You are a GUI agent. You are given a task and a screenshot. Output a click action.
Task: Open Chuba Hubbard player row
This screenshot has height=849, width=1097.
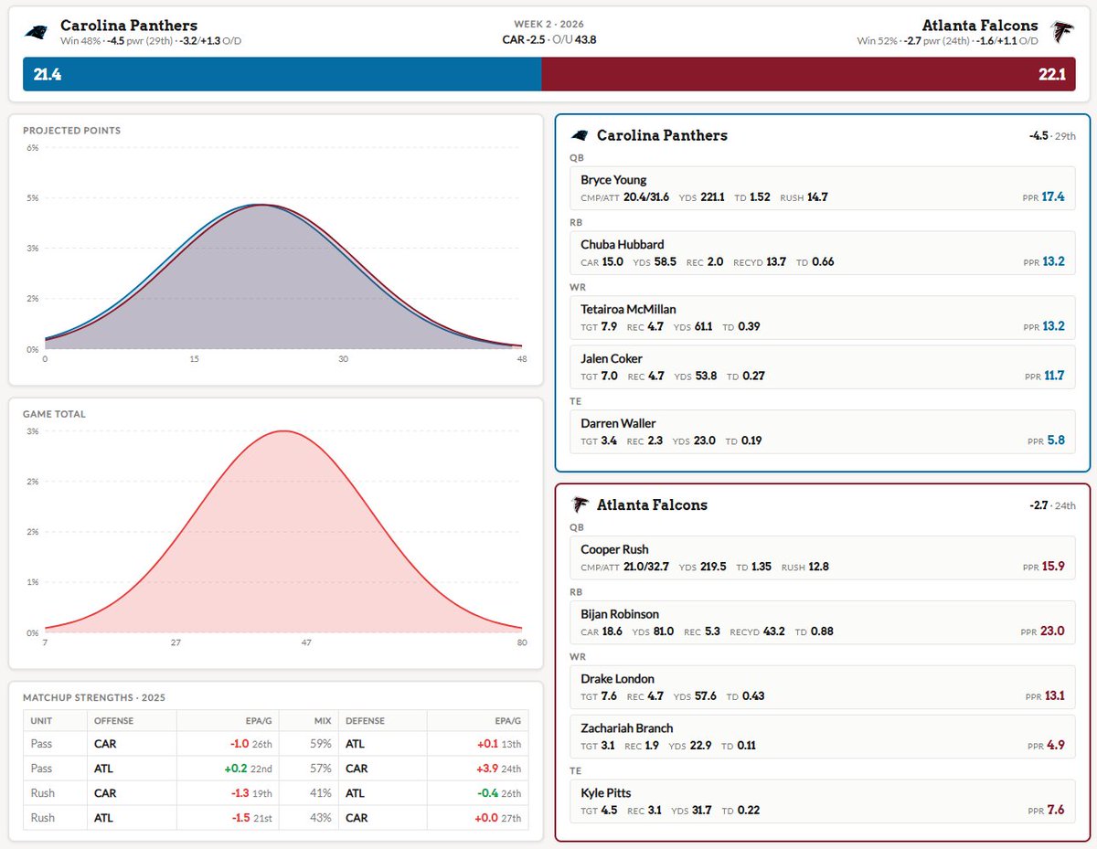822,253
